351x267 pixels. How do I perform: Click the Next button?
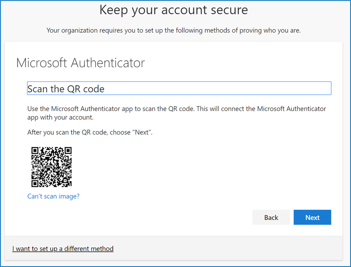(x=312, y=218)
